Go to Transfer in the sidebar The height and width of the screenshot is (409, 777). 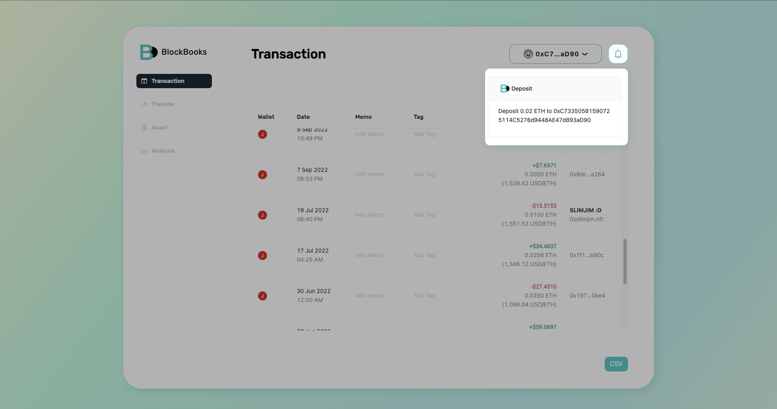coord(174,104)
